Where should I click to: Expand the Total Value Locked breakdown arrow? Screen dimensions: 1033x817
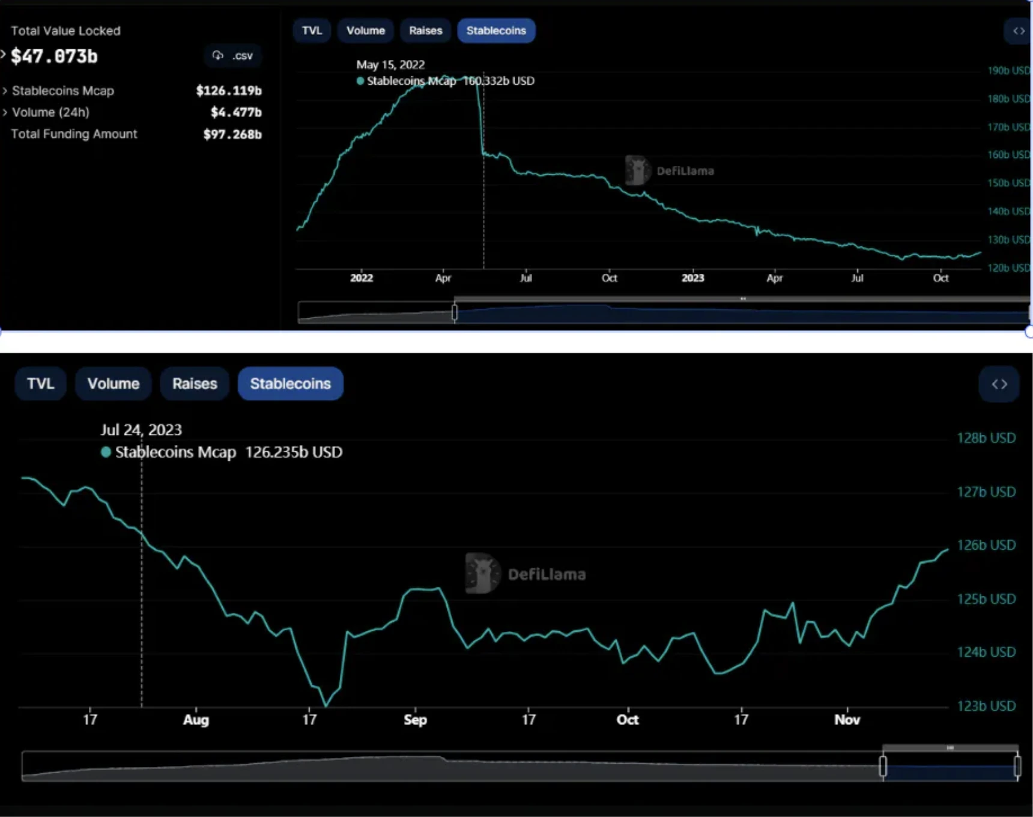[x=3, y=55]
